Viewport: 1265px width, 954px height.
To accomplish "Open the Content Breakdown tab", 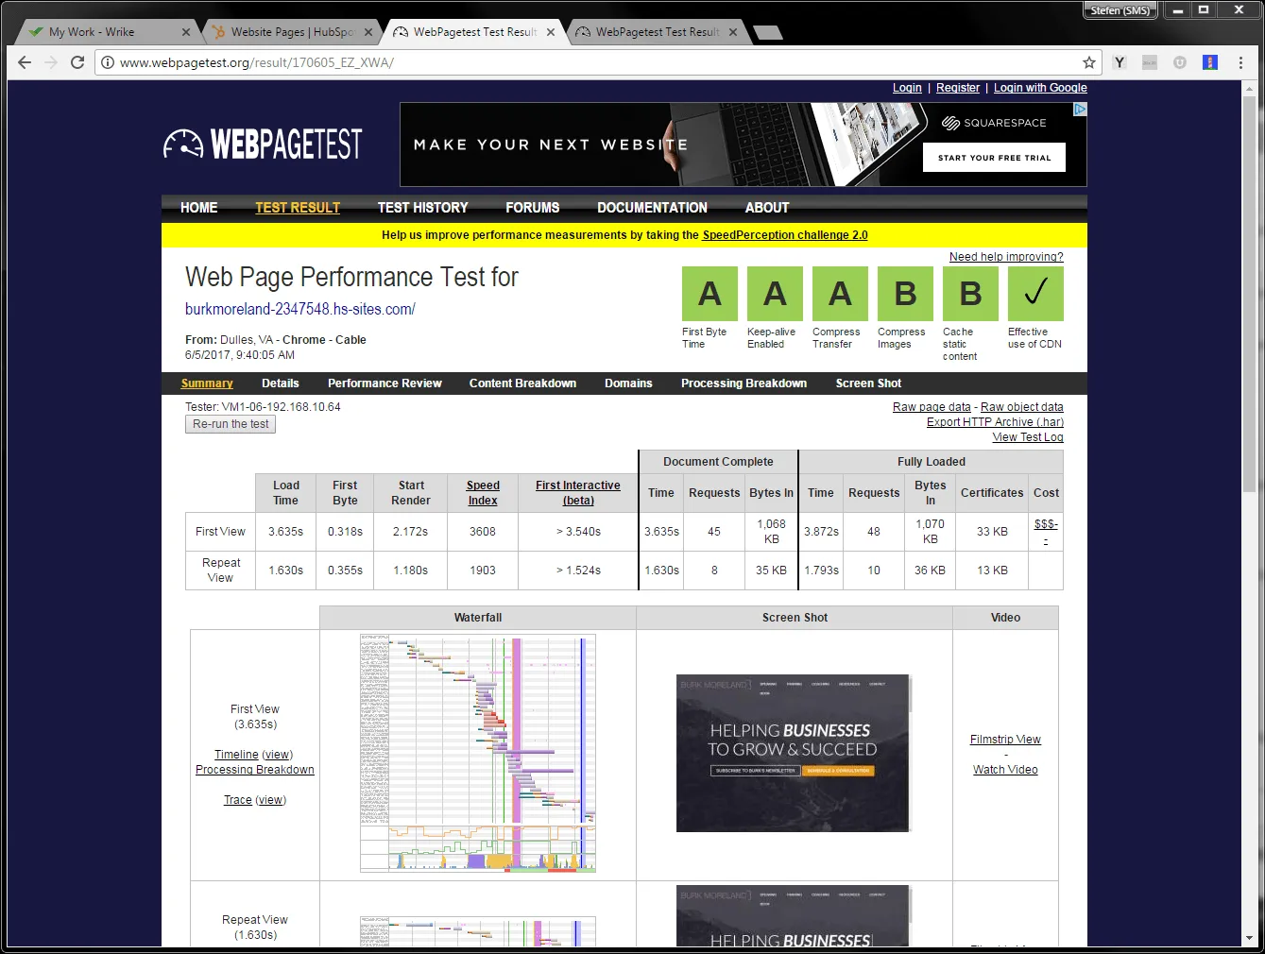I will [522, 383].
